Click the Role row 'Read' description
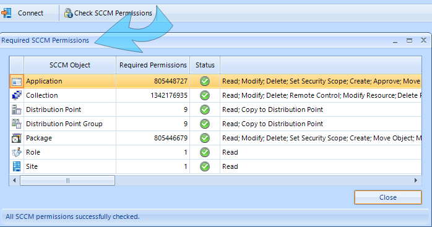Image resolution: width=432 pixels, height=227 pixels. click(230, 152)
